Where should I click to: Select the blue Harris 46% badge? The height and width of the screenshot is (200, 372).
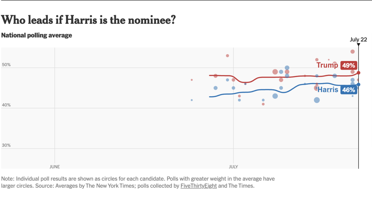coord(349,90)
